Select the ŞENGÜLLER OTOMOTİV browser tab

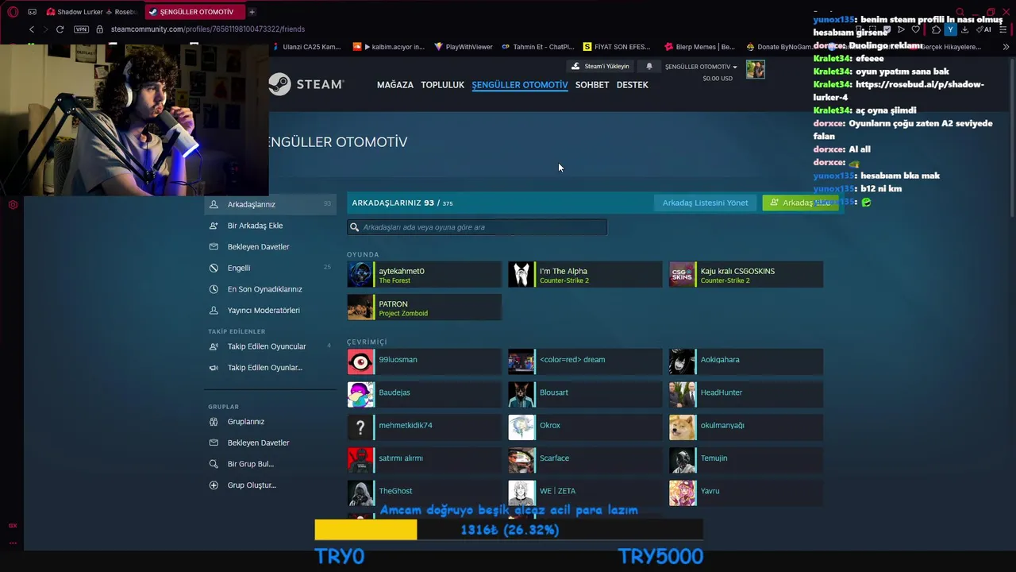click(x=195, y=12)
